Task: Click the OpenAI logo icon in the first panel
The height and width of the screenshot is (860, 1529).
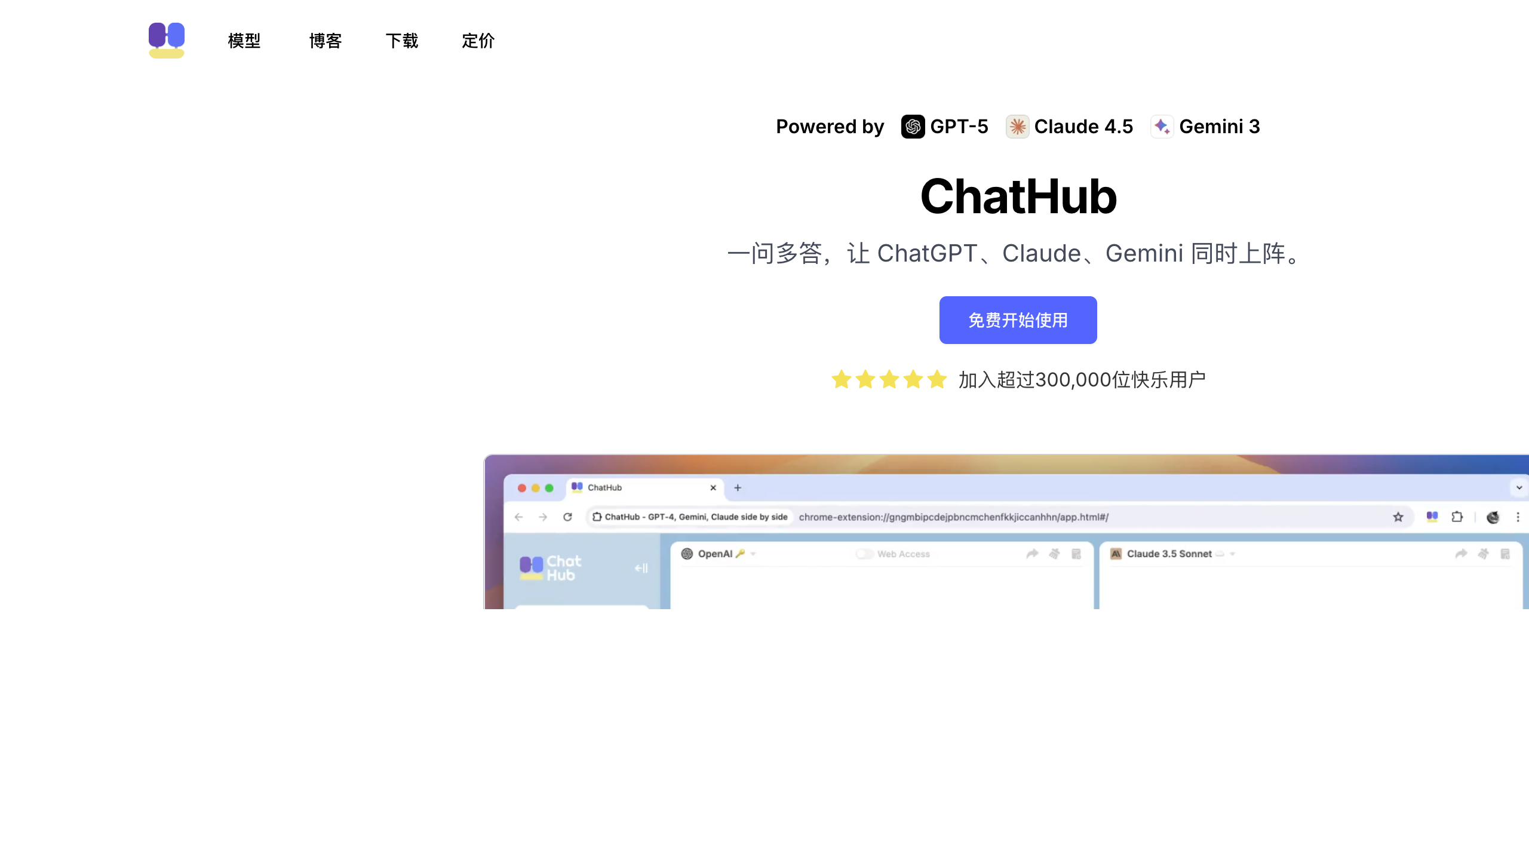Action: 687,554
